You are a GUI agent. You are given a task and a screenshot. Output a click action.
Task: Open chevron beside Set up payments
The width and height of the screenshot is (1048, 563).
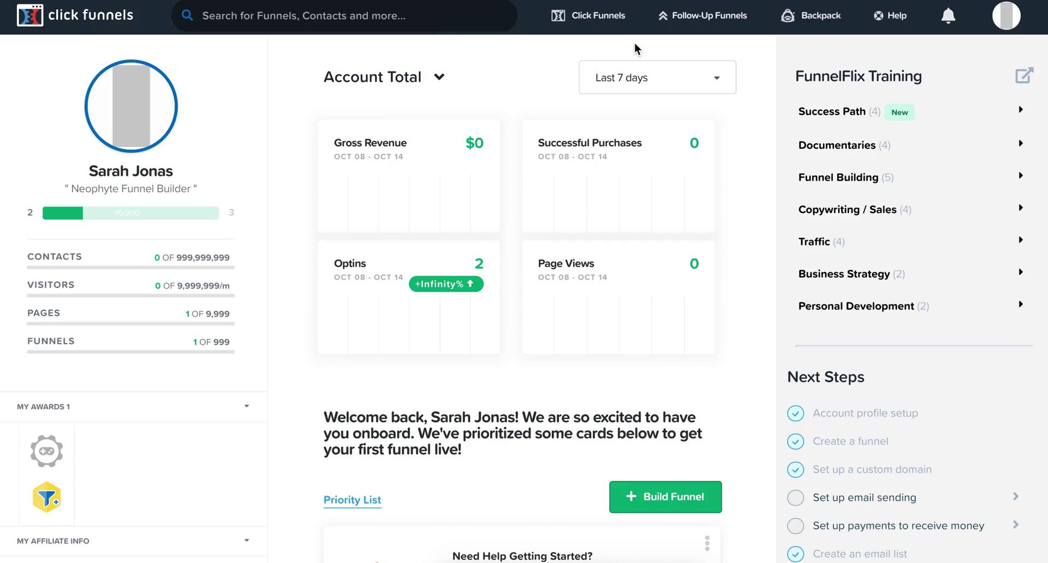1015,525
